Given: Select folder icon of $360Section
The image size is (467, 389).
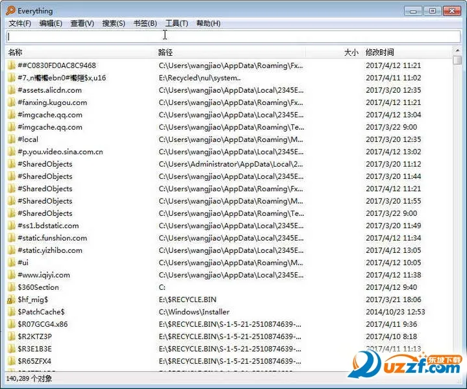Looking at the screenshot, I should 11,287.
